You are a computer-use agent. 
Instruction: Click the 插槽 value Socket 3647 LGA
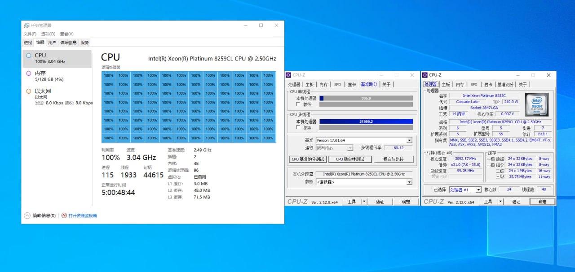484,108
